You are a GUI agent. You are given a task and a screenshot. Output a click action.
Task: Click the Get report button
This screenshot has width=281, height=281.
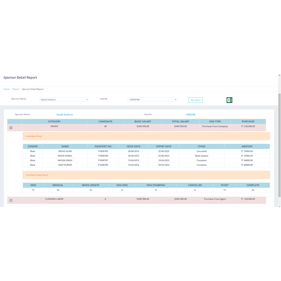click(x=196, y=100)
